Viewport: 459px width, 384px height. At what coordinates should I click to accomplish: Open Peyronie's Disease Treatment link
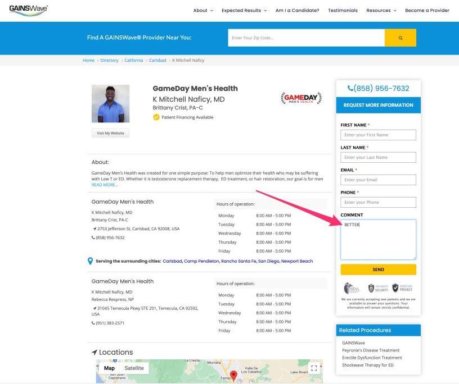coord(371,350)
